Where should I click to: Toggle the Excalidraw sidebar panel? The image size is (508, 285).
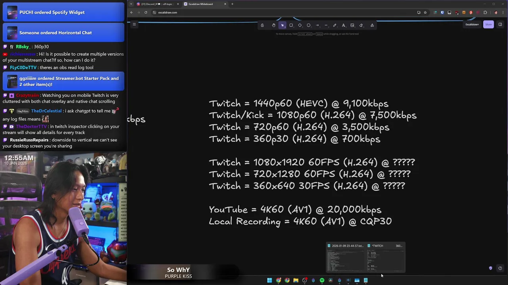click(x=500, y=25)
